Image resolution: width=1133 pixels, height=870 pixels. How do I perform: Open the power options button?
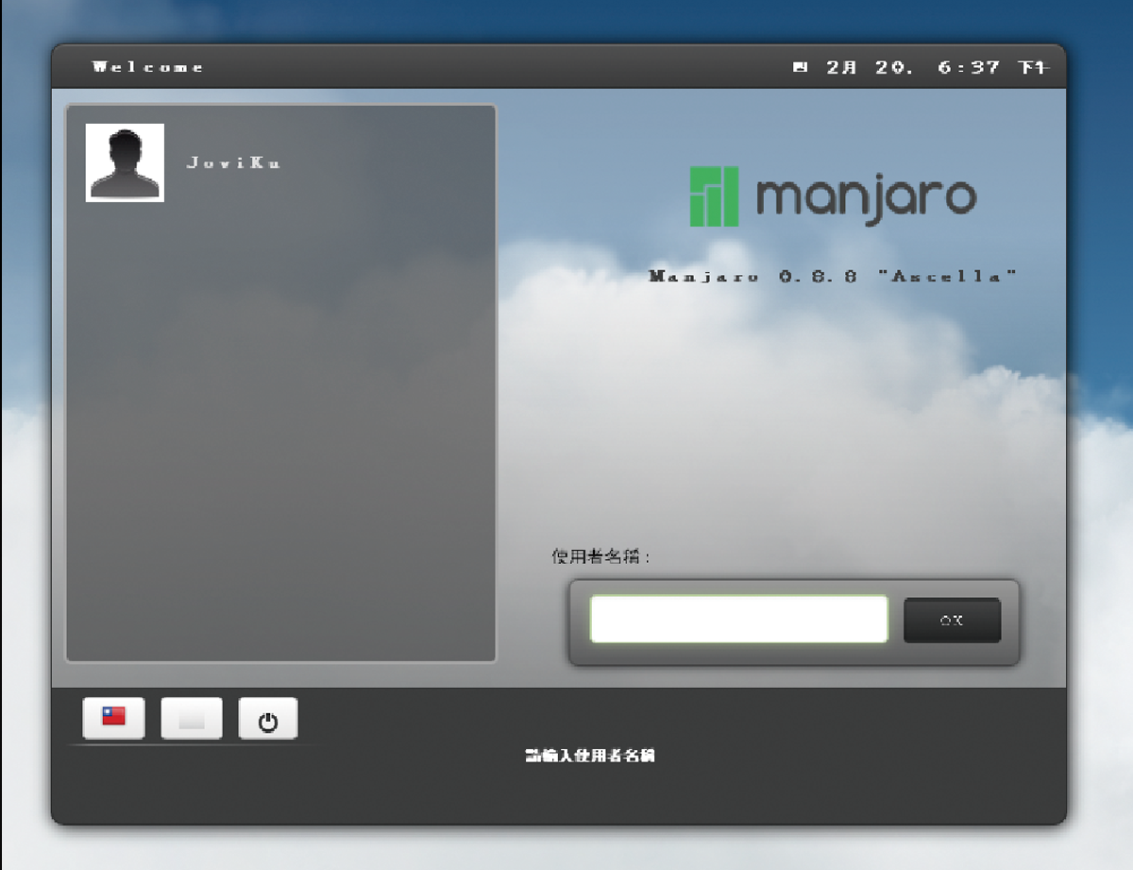click(x=268, y=720)
